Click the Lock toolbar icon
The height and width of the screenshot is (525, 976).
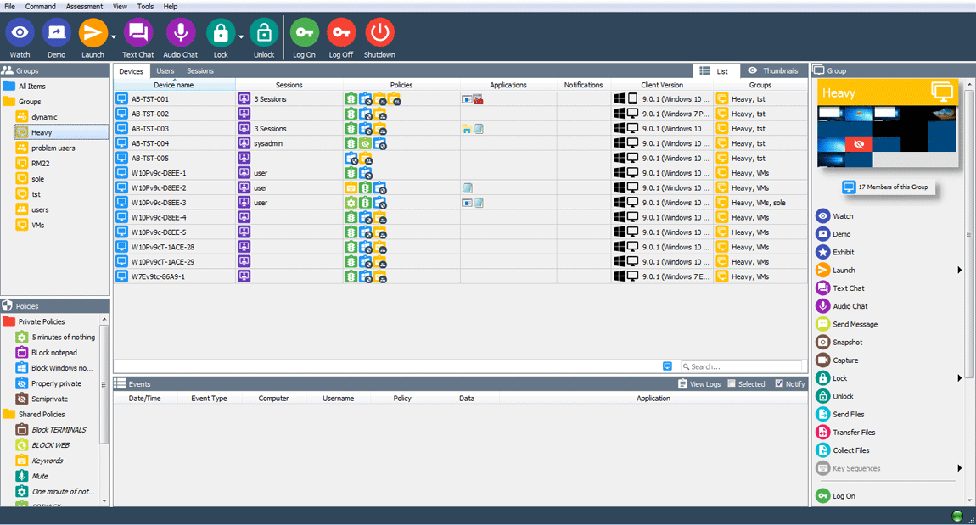[x=221, y=33]
